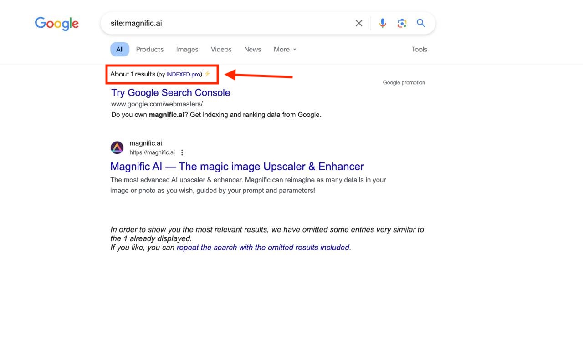This screenshot has width=583, height=364.
Task: Click the Google promotion label
Action: tap(404, 82)
